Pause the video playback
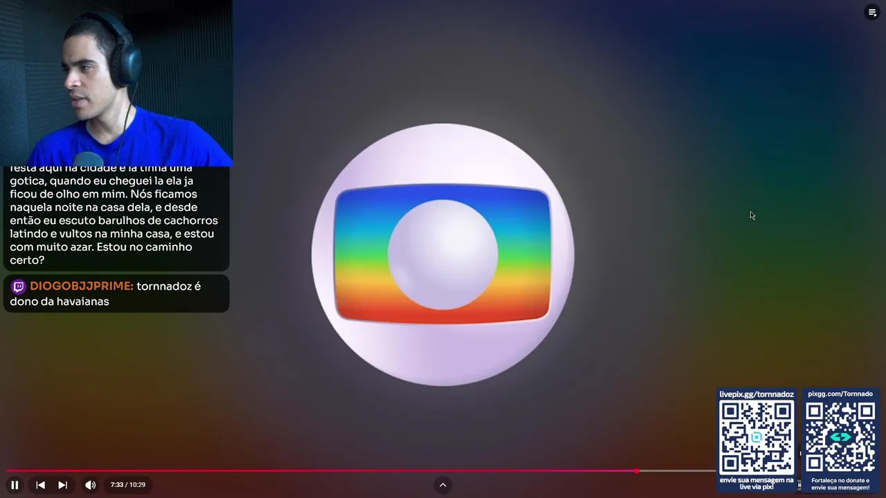 tap(15, 485)
